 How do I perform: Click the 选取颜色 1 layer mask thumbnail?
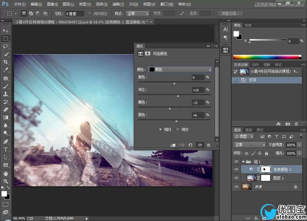tap(266, 169)
